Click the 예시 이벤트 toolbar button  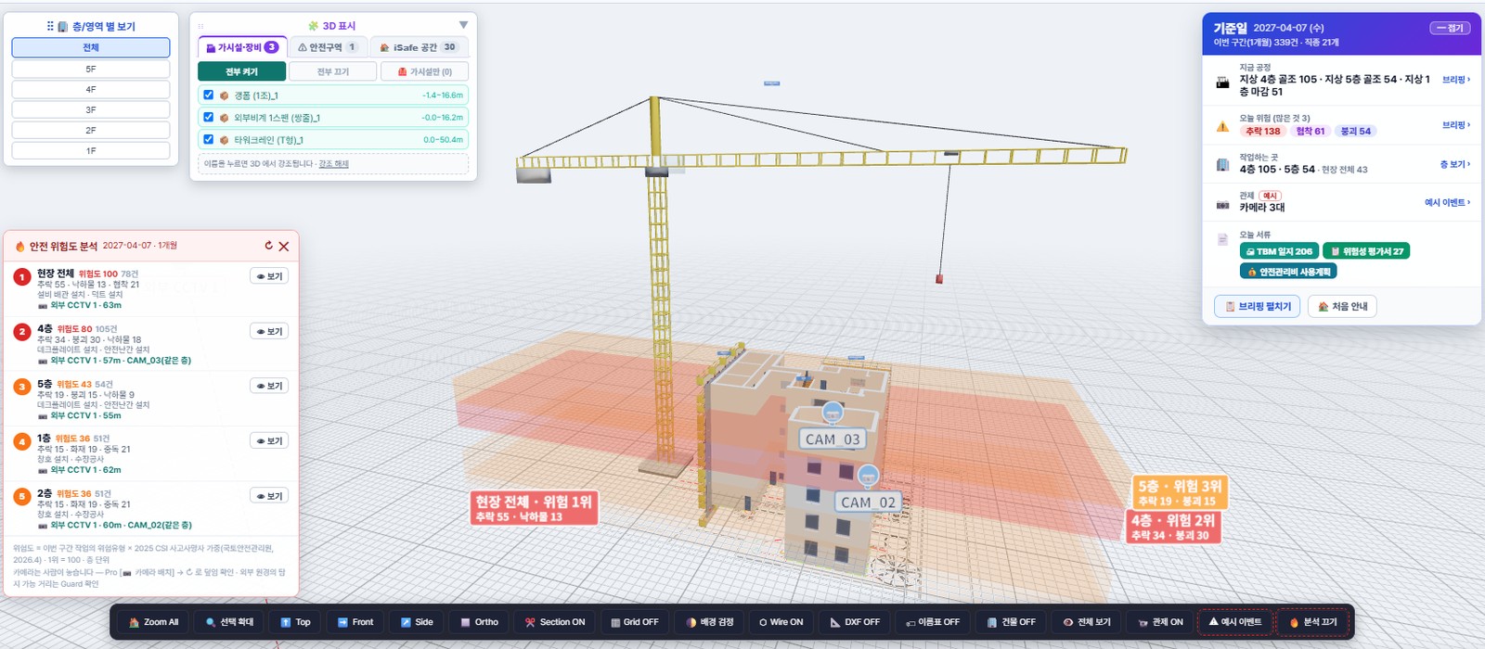click(1234, 622)
